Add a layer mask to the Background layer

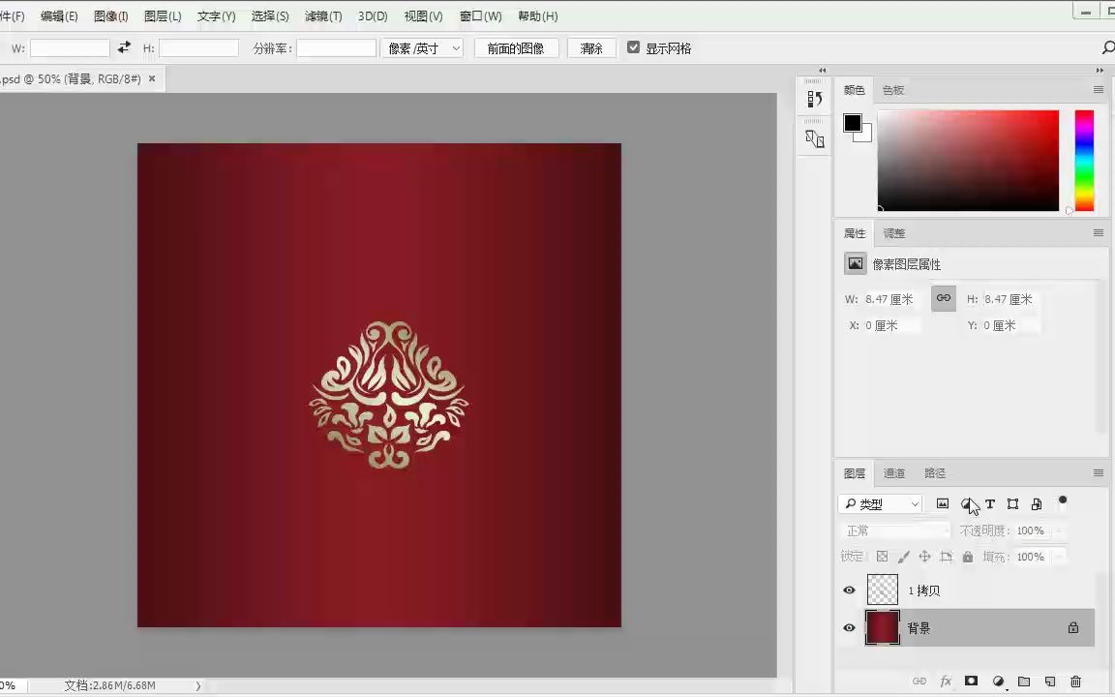(971, 682)
